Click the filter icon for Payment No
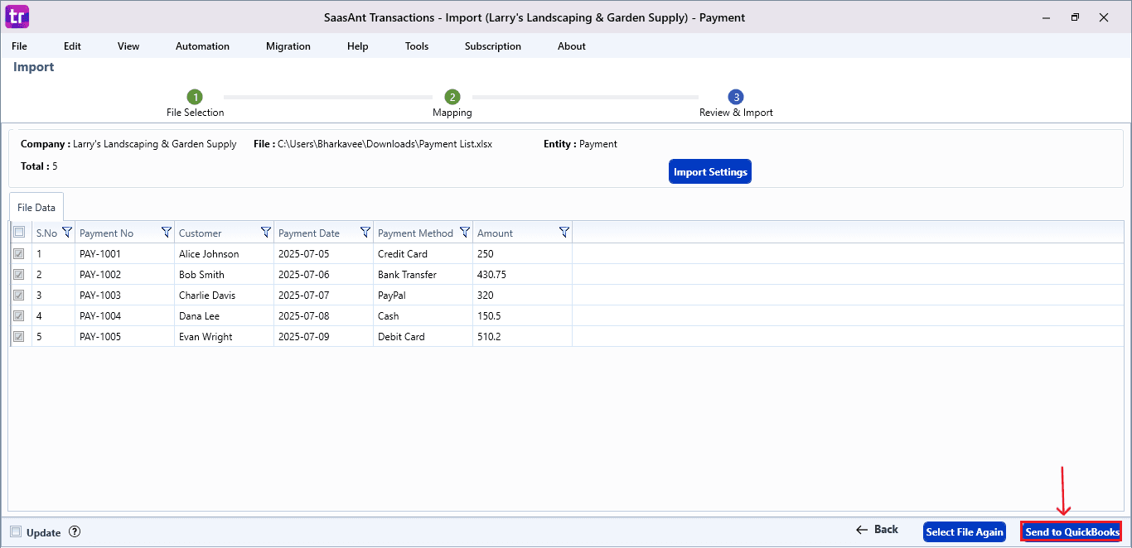The height and width of the screenshot is (548, 1132). click(167, 232)
